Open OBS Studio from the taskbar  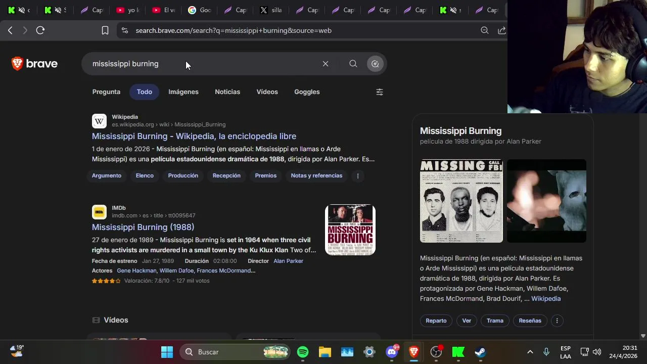click(436, 352)
